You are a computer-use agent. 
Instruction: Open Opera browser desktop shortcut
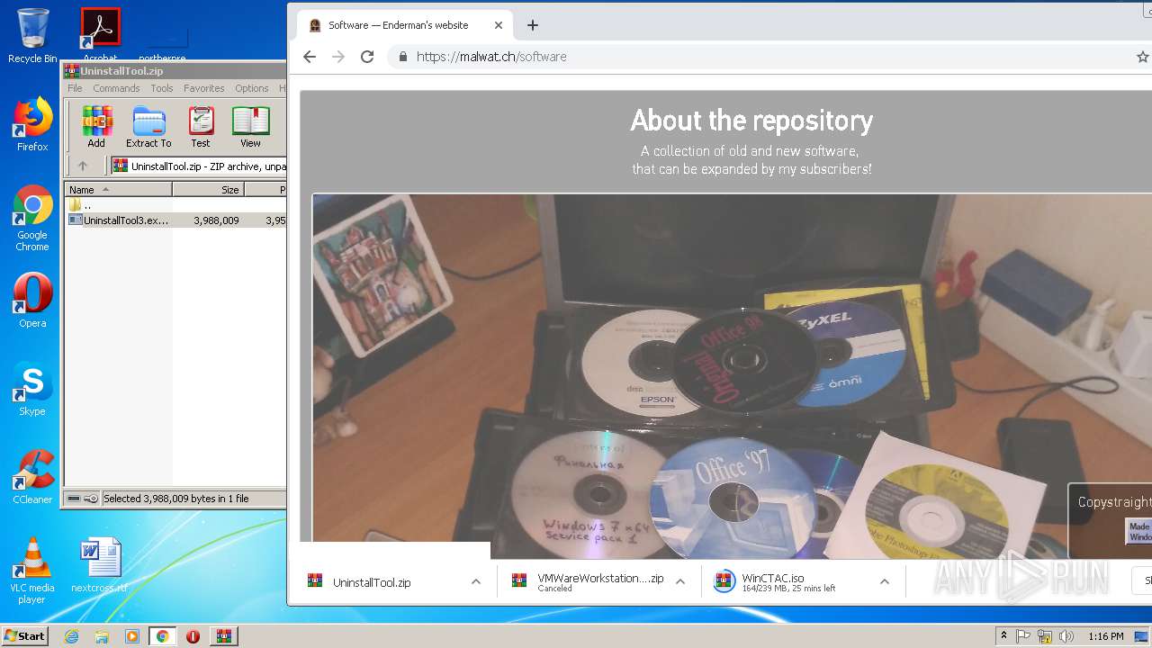[x=32, y=301]
